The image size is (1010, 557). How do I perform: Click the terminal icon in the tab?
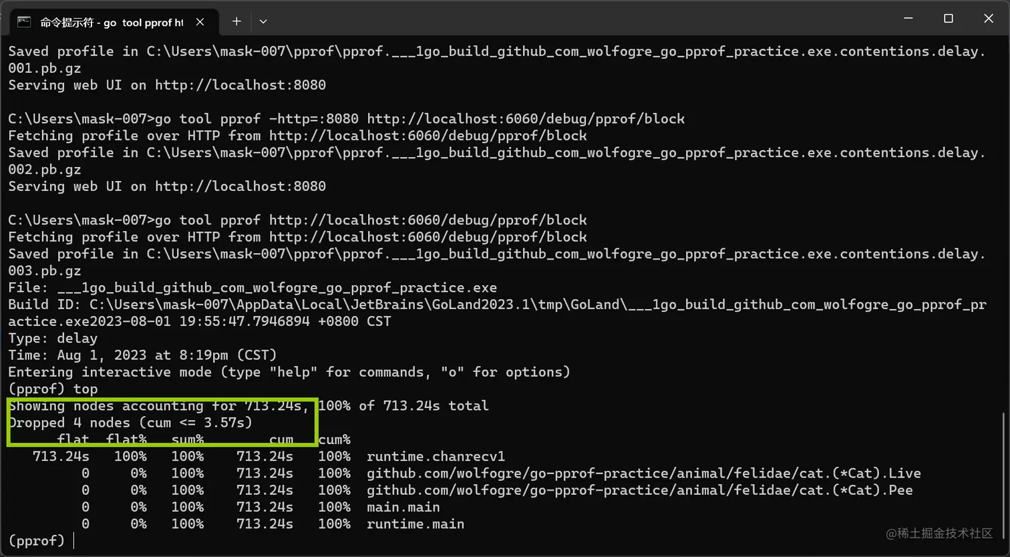[24, 22]
